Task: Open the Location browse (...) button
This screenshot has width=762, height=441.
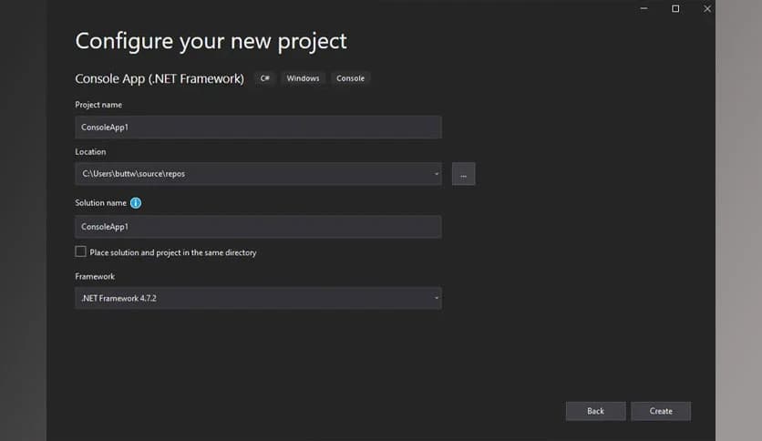Action: (x=463, y=174)
